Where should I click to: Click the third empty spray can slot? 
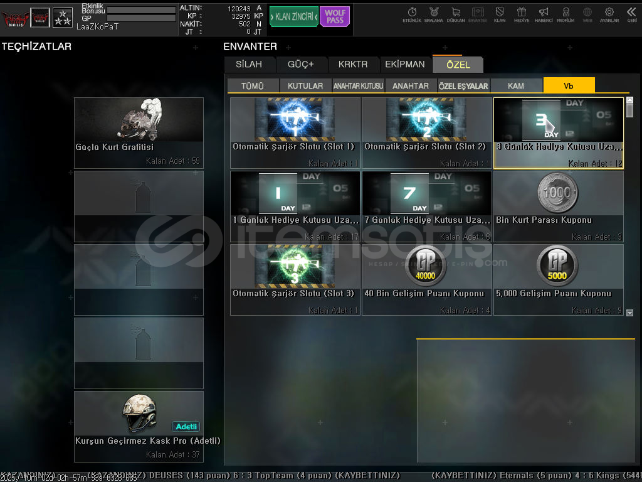[139, 353]
